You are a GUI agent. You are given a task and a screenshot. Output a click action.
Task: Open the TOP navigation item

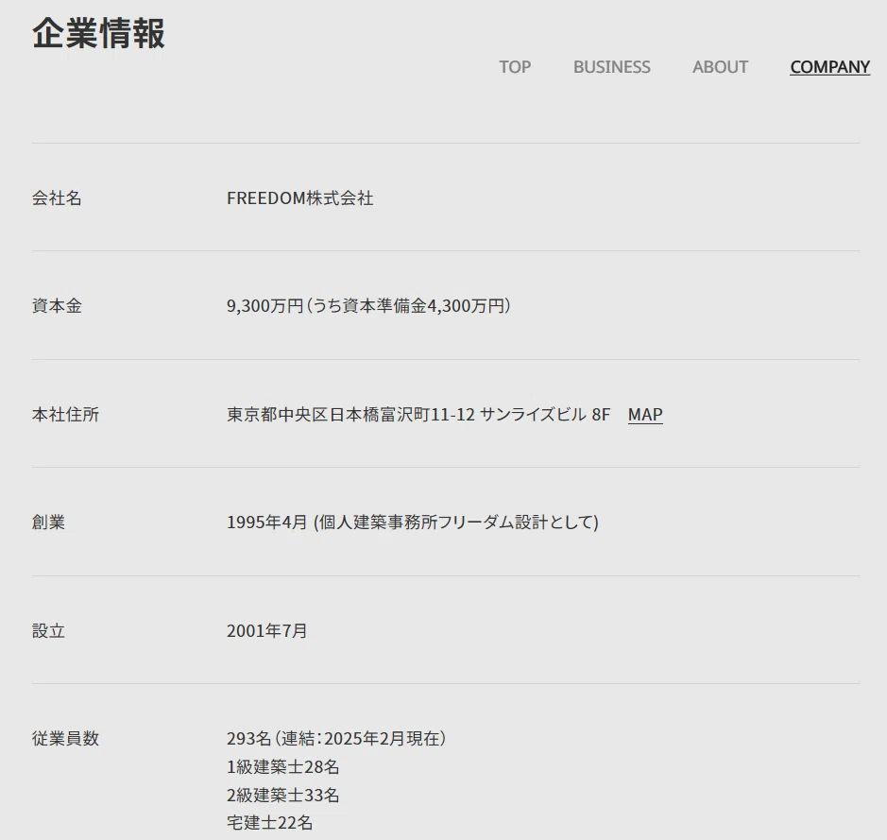[515, 67]
